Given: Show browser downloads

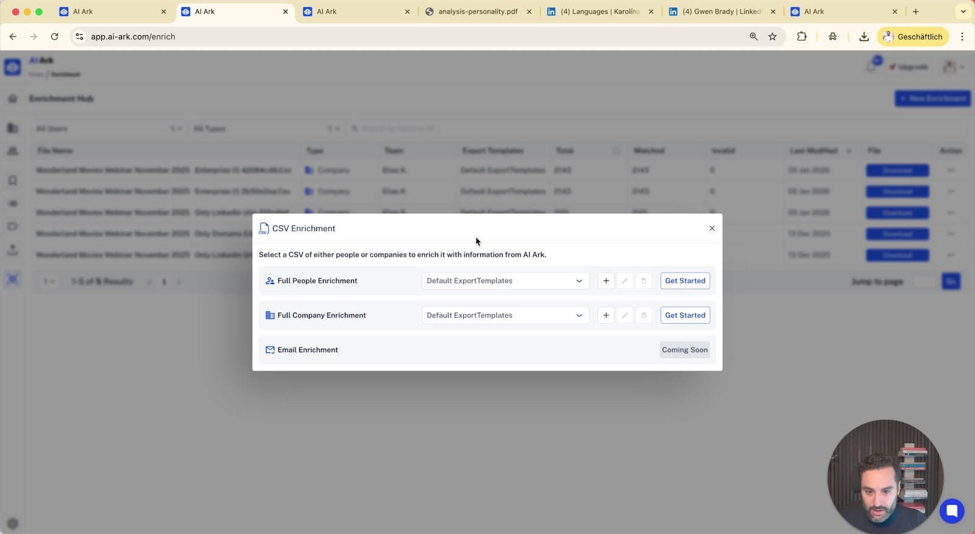Looking at the screenshot, I should click(864, 37).
